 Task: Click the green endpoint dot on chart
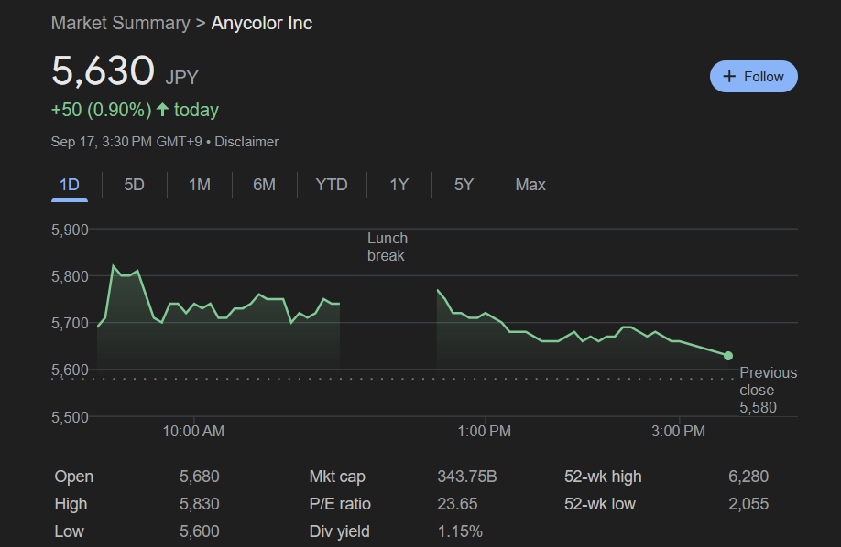tap(728, 356)
